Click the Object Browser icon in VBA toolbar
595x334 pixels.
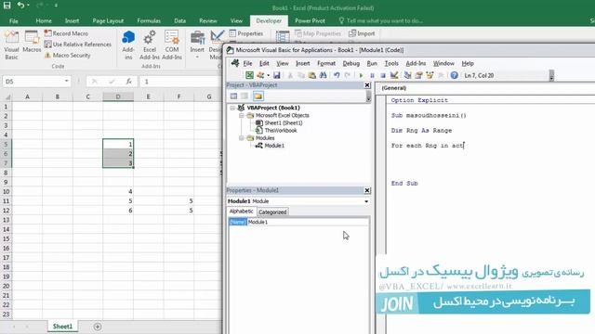click(x=430, y=75)
